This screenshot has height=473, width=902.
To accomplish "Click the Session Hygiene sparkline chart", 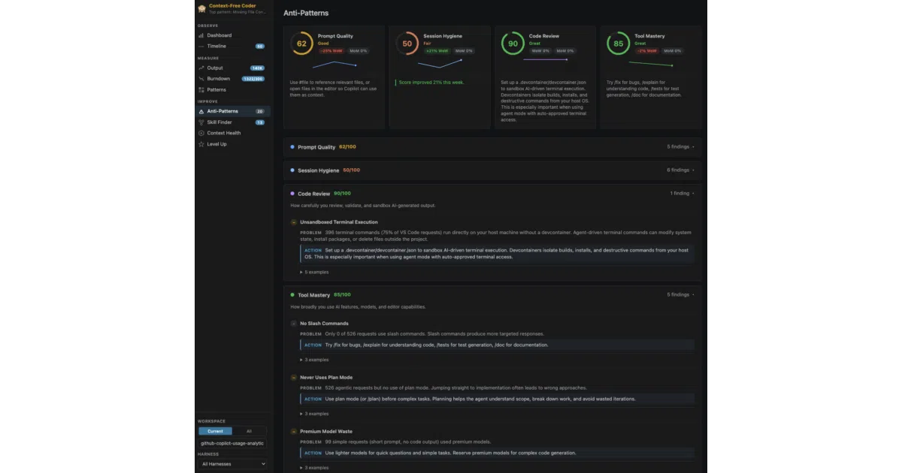I will [x=440, y=62].
